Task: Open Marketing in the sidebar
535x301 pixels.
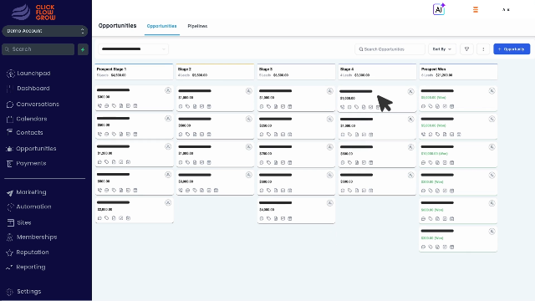Action: pos(27,192)
